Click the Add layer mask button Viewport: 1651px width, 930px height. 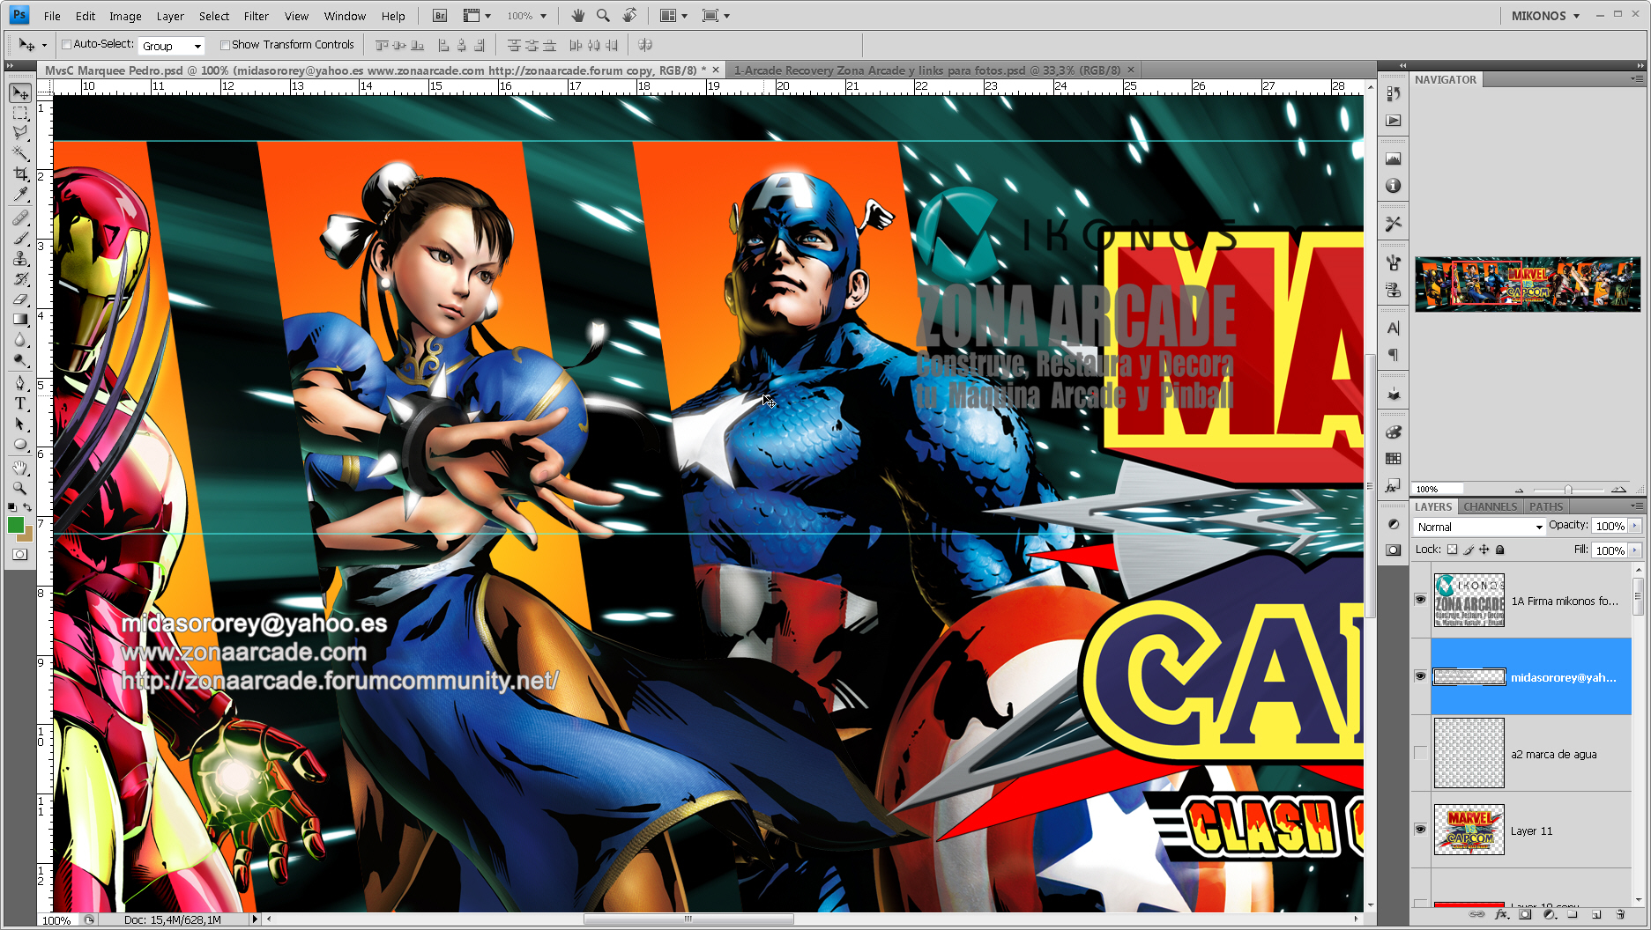[1526, 915]
